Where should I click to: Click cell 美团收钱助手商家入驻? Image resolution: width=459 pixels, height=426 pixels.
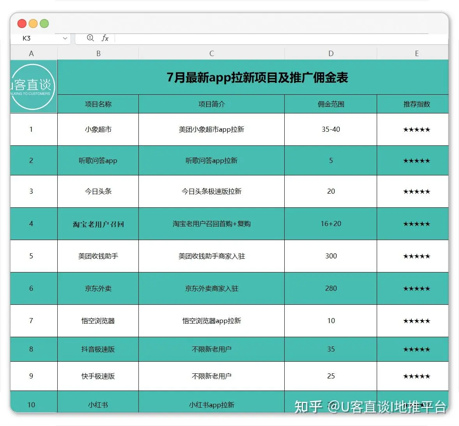click(x=212, y=256)
